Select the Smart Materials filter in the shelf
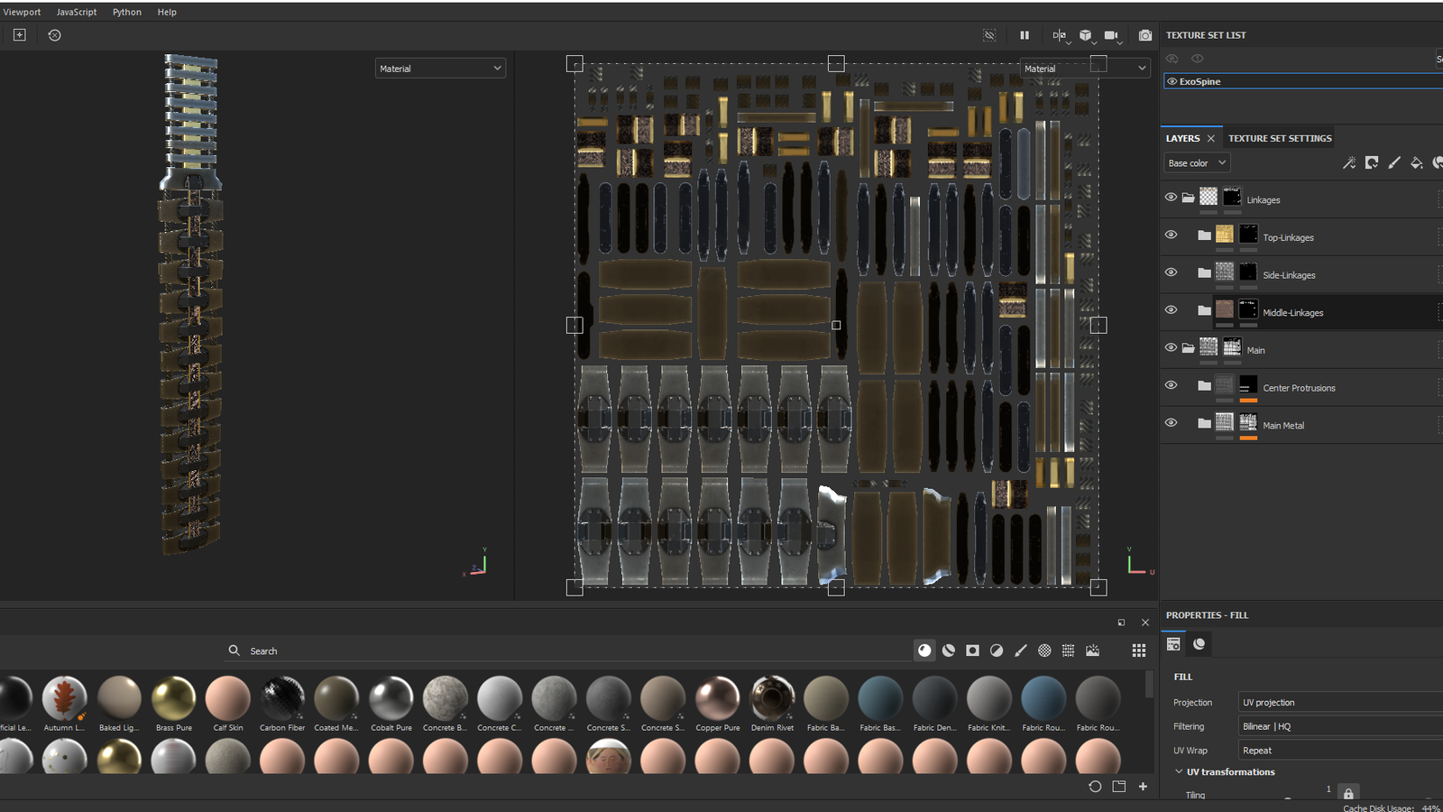Viewport: 1443px width, 812px height. [948, 650]
